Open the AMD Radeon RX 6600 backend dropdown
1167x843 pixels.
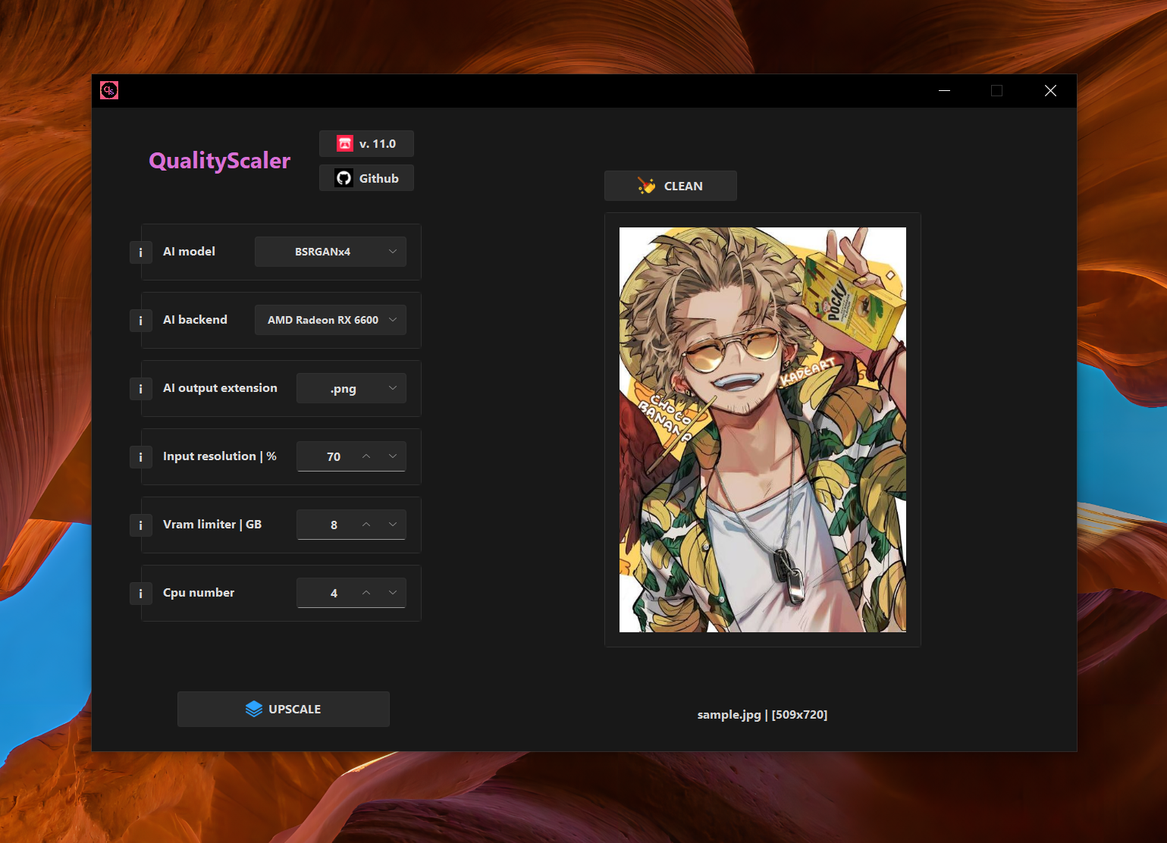(331, 320)
